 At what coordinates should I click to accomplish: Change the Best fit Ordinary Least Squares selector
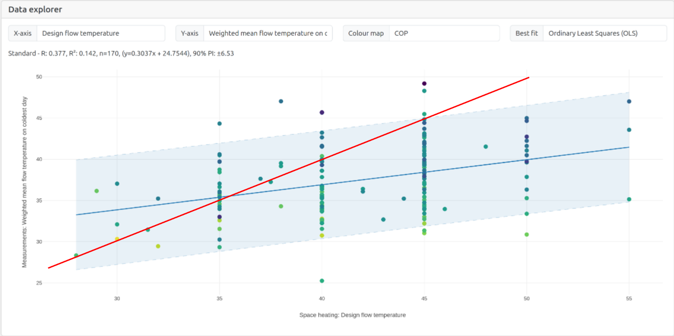[x=604, y=34]
